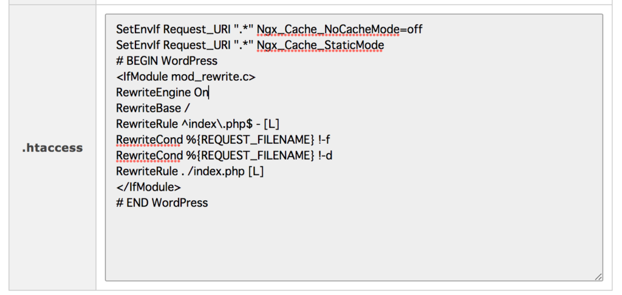Click the 'RewriteRule . /index.php [L]' line
The height and width of the screenshot is (295, 622).
point(190,172)
